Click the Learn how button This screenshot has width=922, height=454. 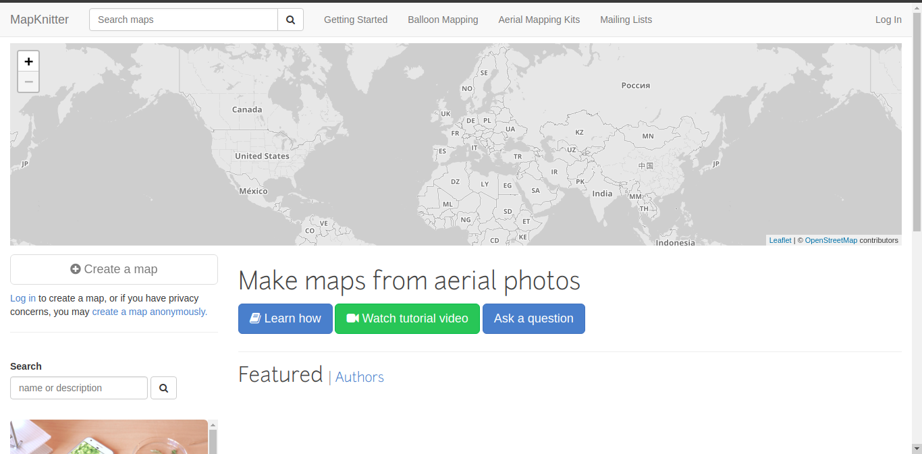pos(286,318)
